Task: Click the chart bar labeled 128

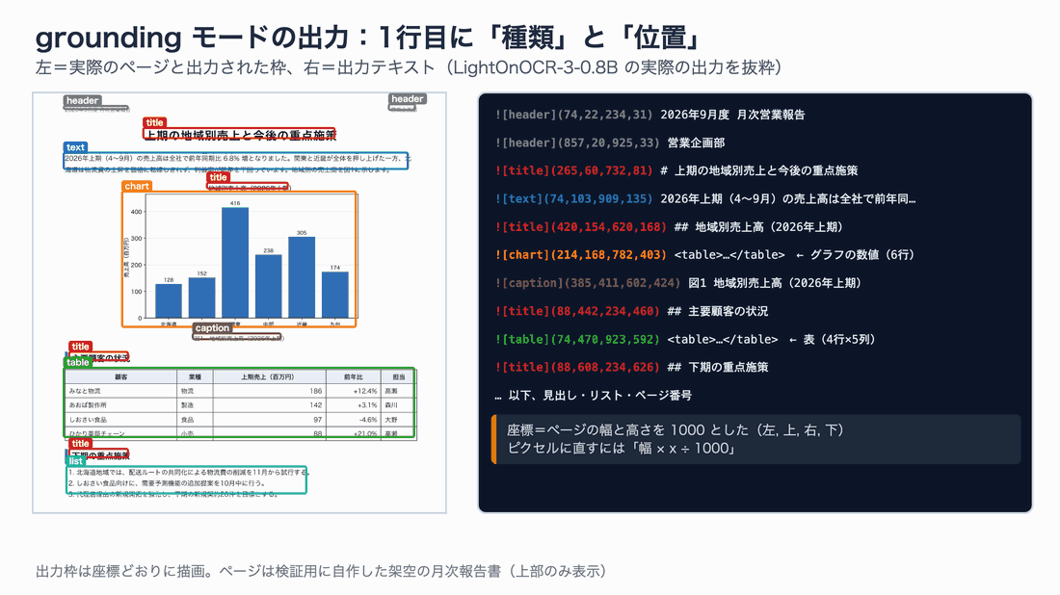Action: click(169, 300)
